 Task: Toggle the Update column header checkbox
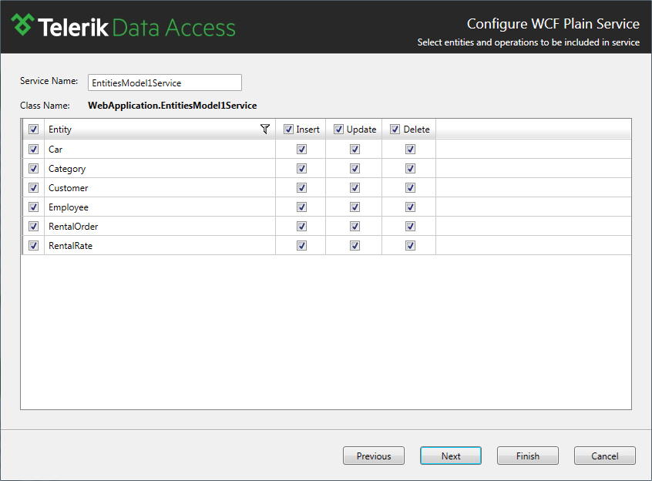339,129
